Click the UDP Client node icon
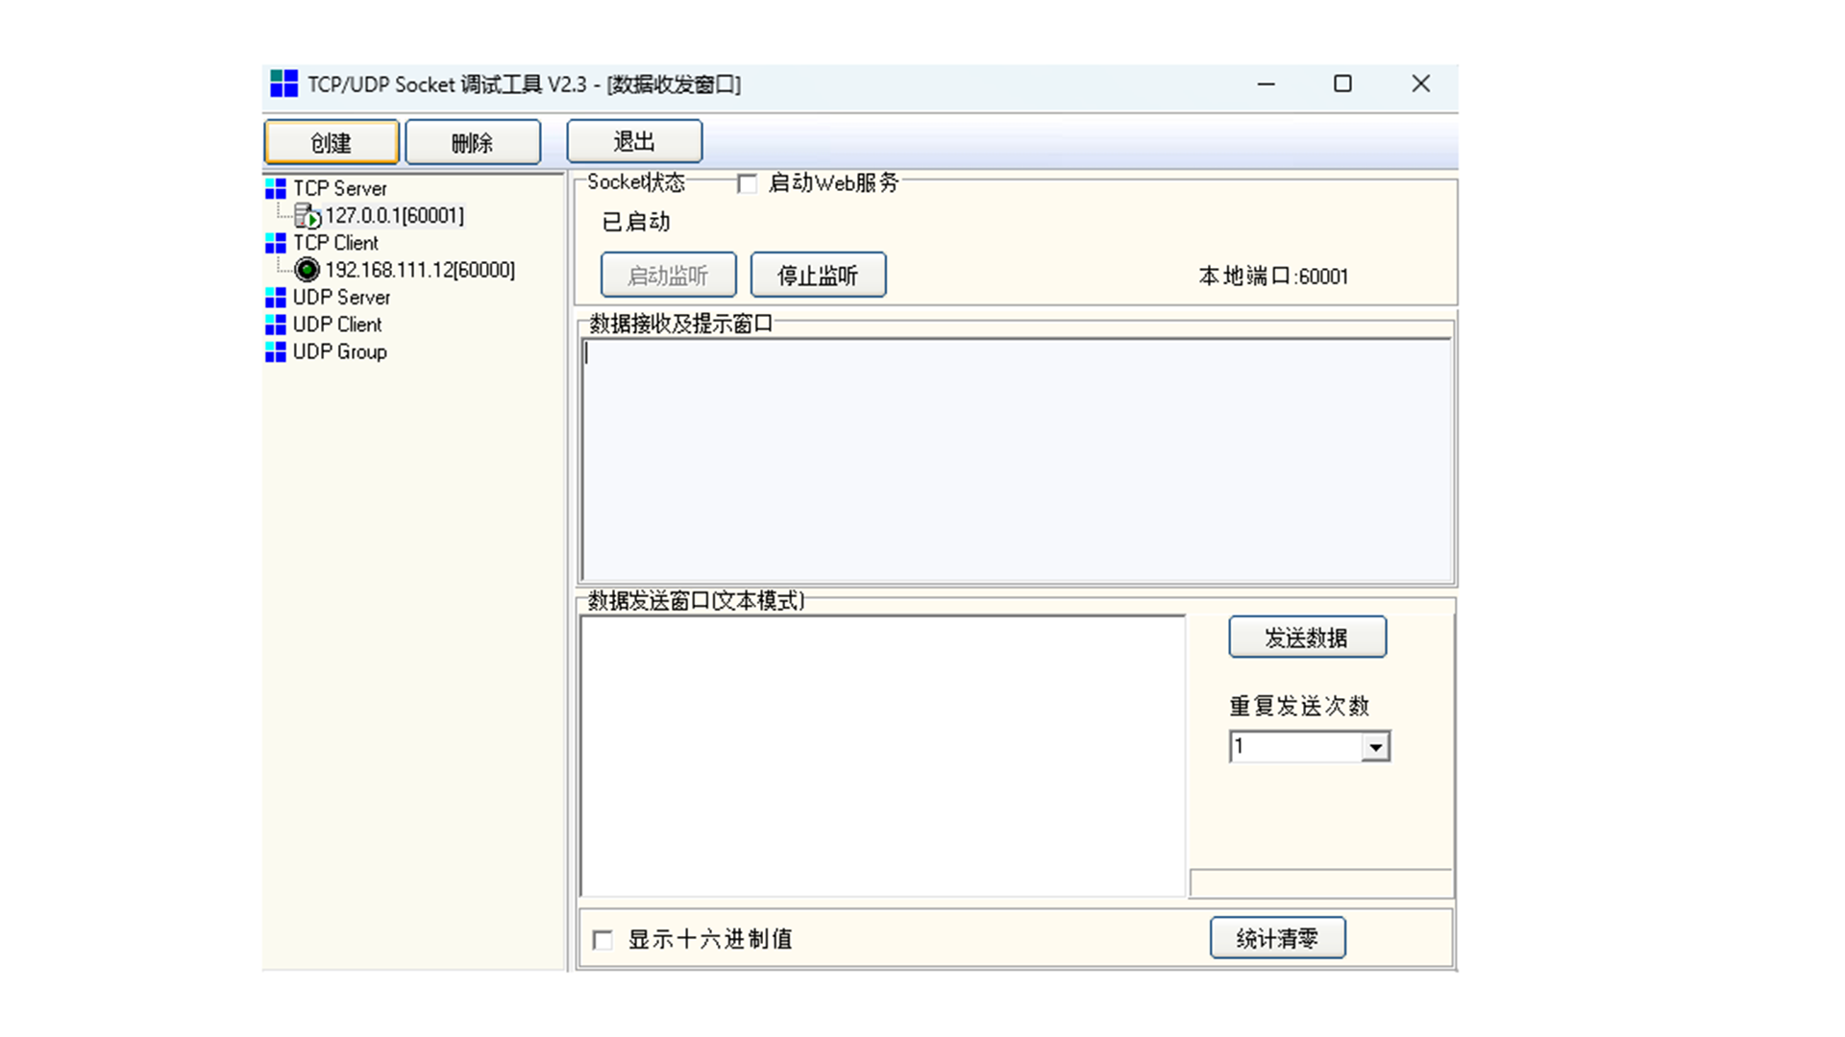 point(276,325)
